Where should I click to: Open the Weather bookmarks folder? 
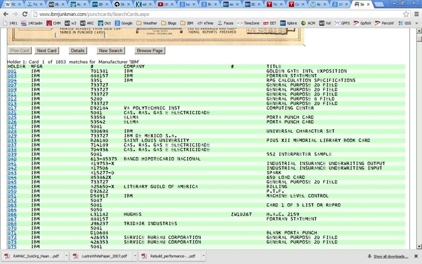click(x=147, y=23)
